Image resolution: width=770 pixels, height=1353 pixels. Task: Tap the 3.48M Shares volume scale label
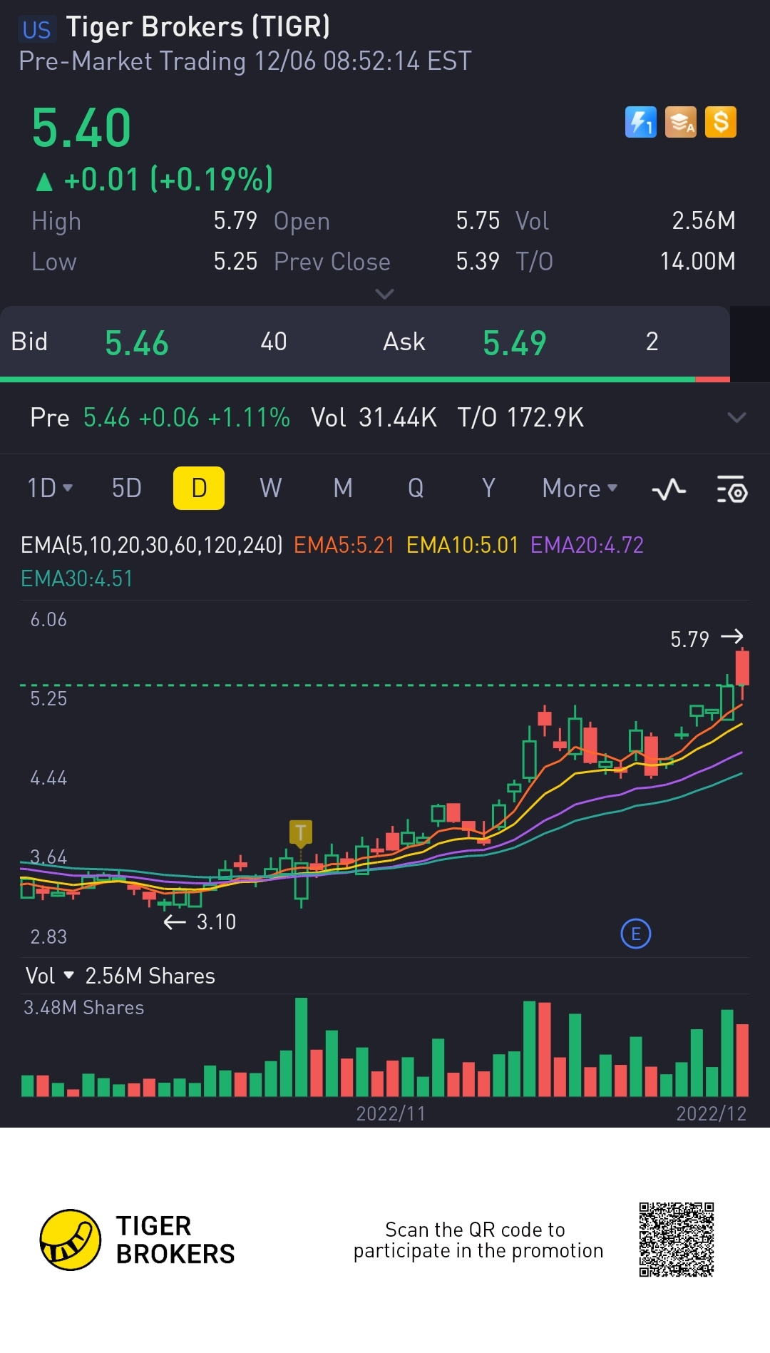pyautogui.click(x=84, y=1008)
